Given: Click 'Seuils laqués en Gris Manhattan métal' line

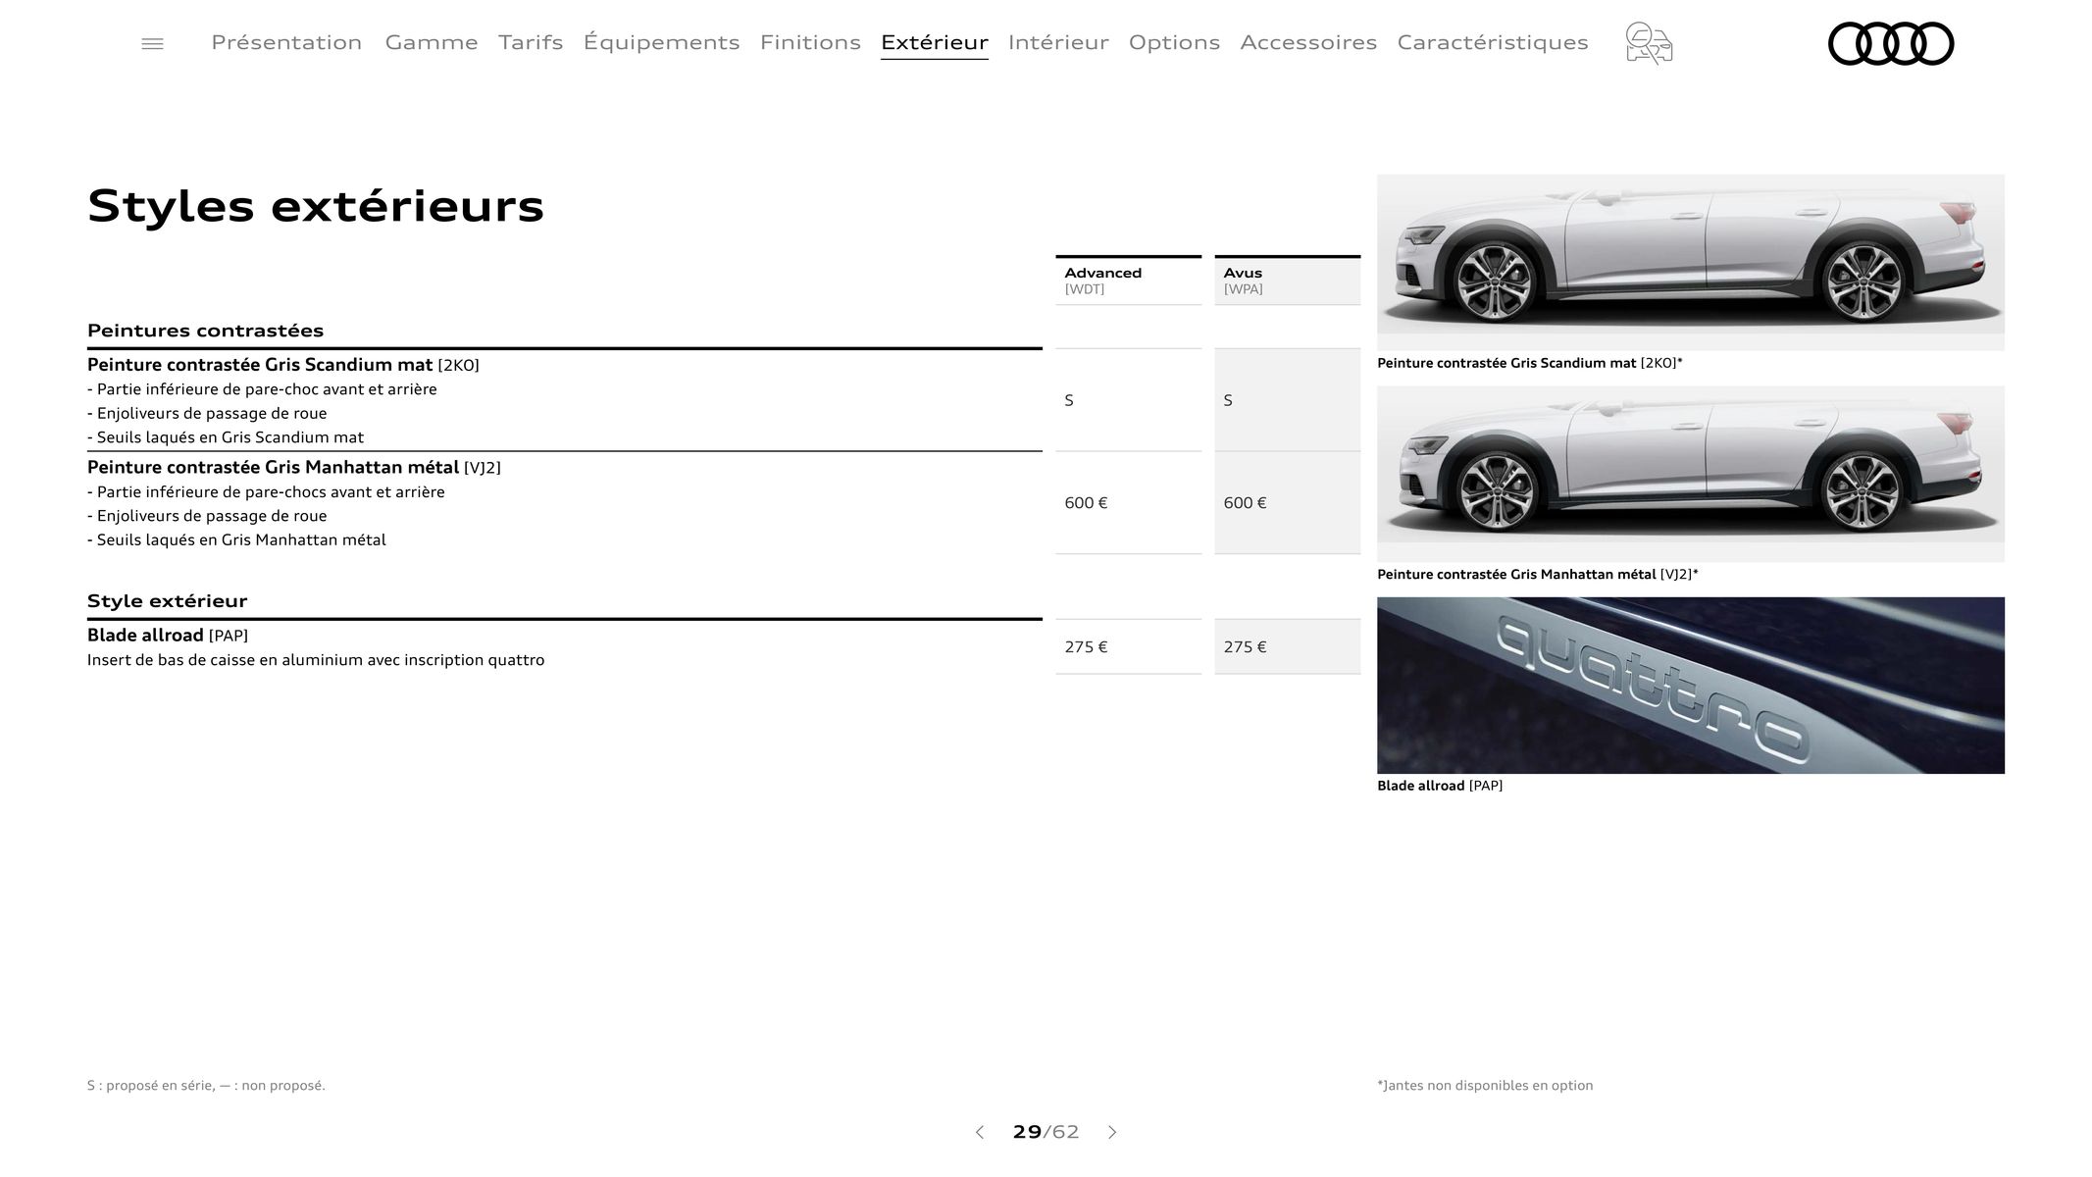Looking at the screenshot, I should [236, 540].
